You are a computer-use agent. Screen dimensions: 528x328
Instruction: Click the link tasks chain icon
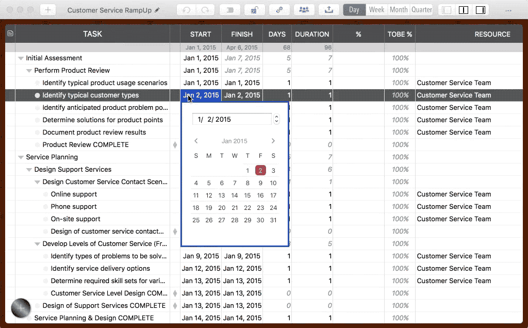[x=279, y=10]
